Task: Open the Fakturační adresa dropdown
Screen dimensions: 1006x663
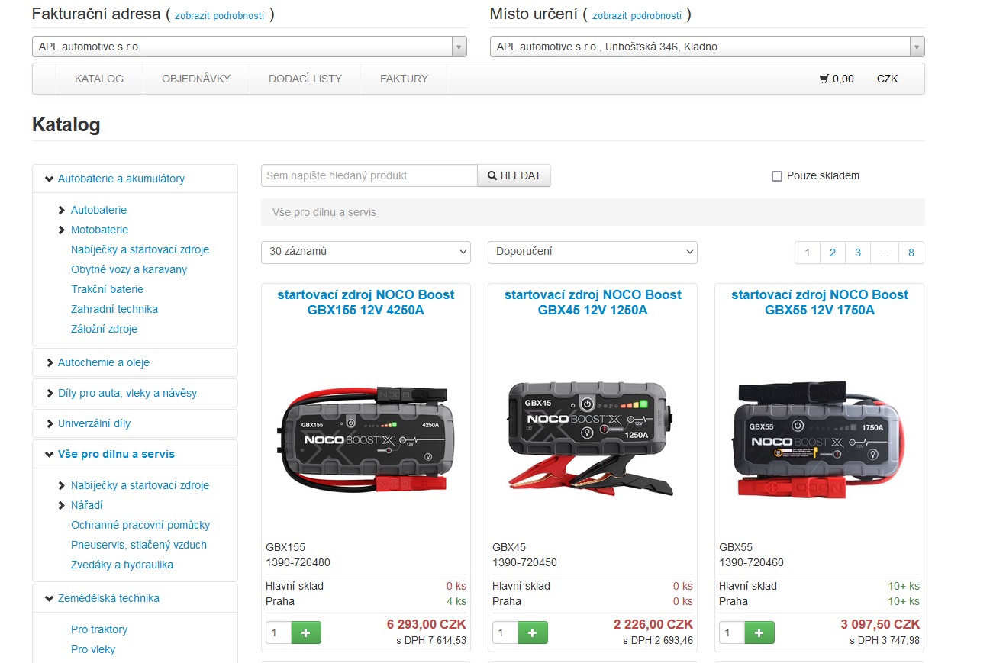Action: coord(250,47)
